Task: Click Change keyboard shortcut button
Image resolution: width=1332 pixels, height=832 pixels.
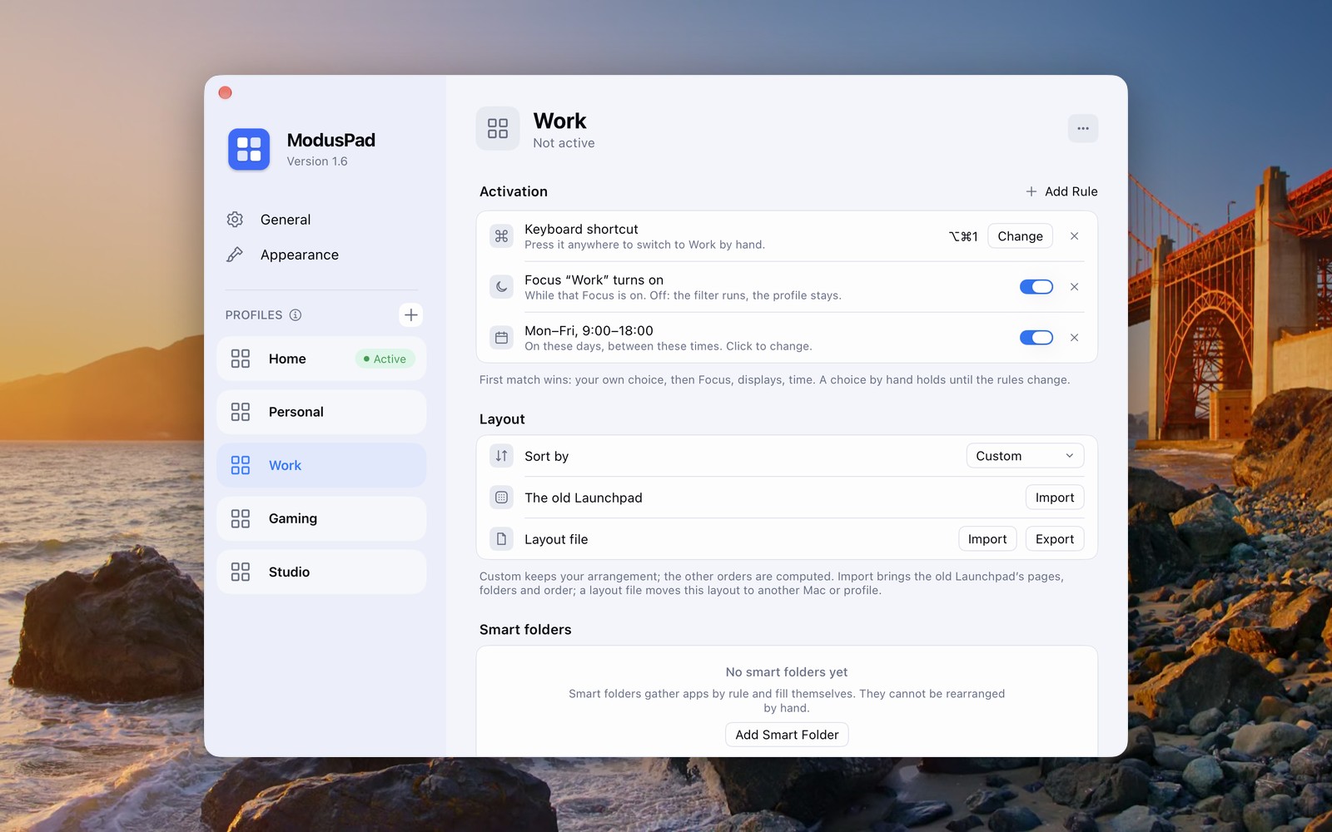Action: (x=1020, y=236)
